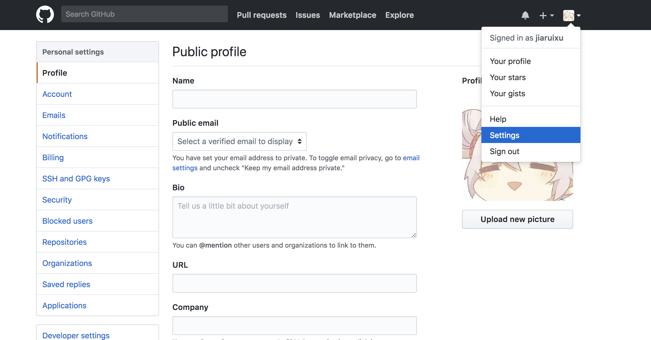Open the Issues page
Image resolution: width=651 pixels, height=340 pixels.
point(308,15)
